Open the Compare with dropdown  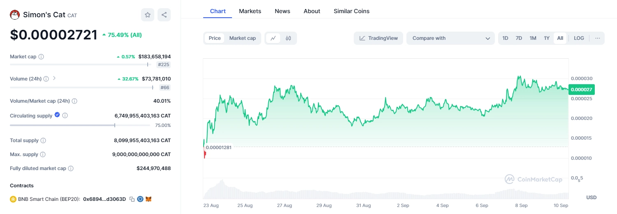click(x=451, y=38)
